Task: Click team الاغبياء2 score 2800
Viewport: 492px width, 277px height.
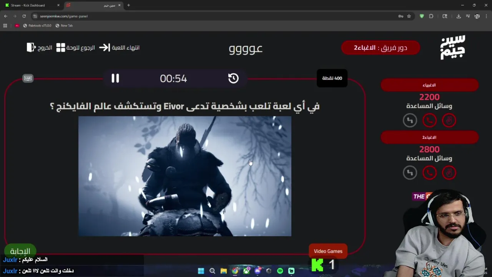Action: click(x=429, y=149)
